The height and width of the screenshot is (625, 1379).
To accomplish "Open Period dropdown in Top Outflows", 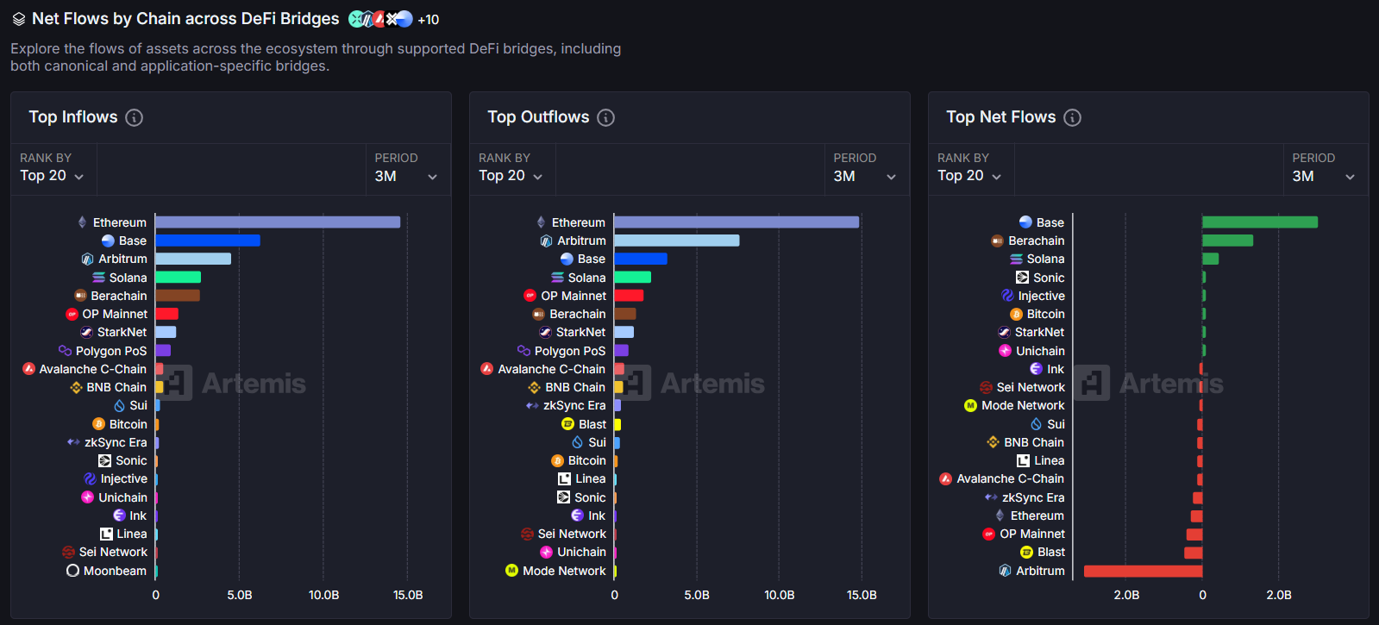I will coord(866,168).
